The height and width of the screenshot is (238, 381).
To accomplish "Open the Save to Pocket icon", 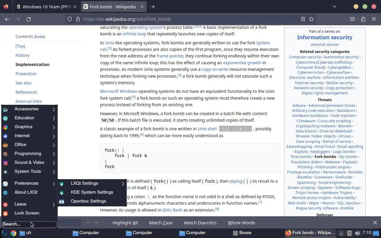I will pos(352,19).
